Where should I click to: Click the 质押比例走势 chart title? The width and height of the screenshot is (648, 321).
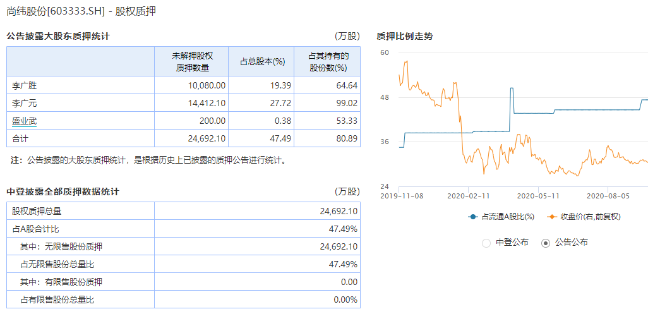click(404, 37)
